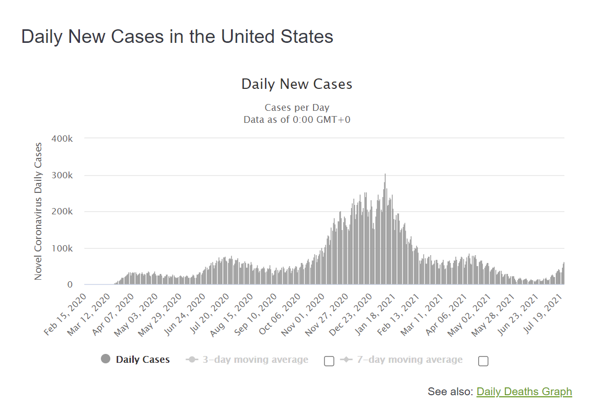This screenshot has width=601, height=413.
Task: Click the gray Daily Cases legend circle
Action: tap(106, 359)
